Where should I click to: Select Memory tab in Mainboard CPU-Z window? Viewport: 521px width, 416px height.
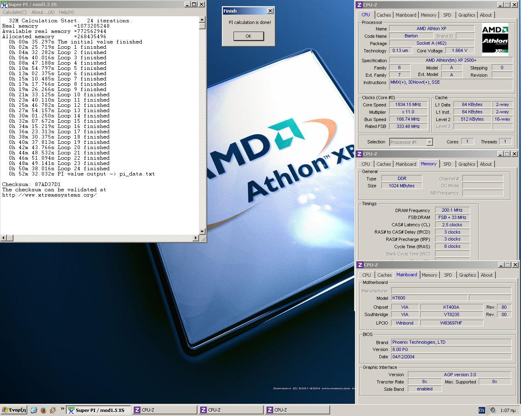[x=429, y=275]
